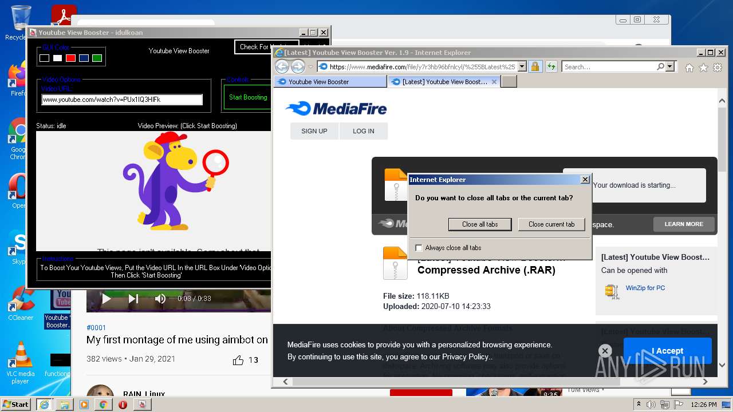Open 'WinZip for PC' link
Screen dimensions: 733x412
(645, 288)
